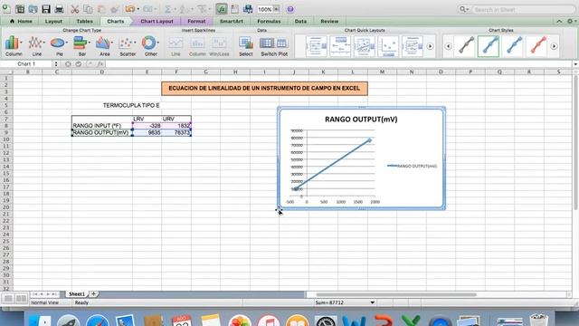579x326 pixels.
Task: Add a new sheet with plus button
Action: [94, 293]
